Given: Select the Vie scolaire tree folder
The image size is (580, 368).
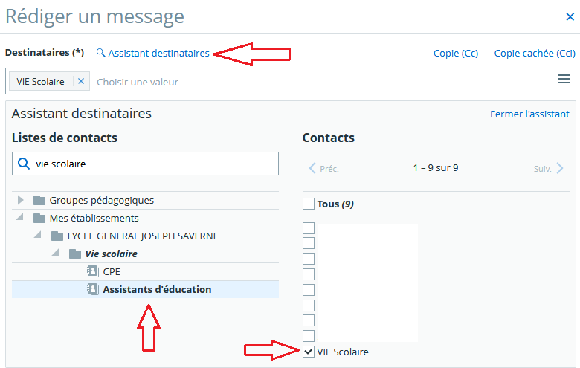Looking at the screenshot, I should tap(111, 254).
